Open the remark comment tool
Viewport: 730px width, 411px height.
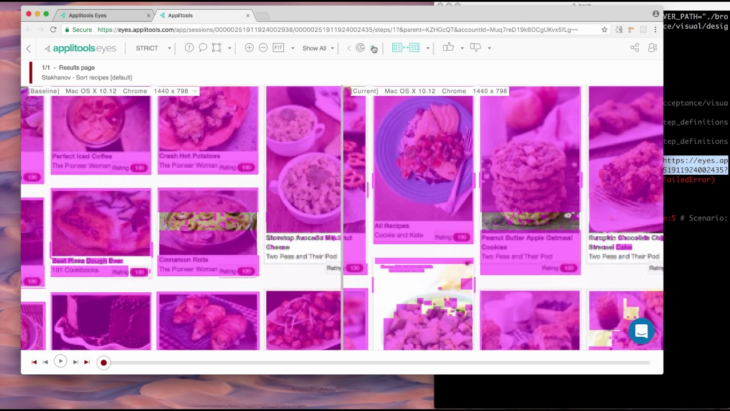click(202, 48)
